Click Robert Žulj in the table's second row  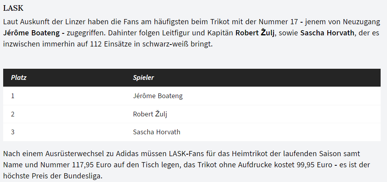pyautogui.click(x=150, y=114)
